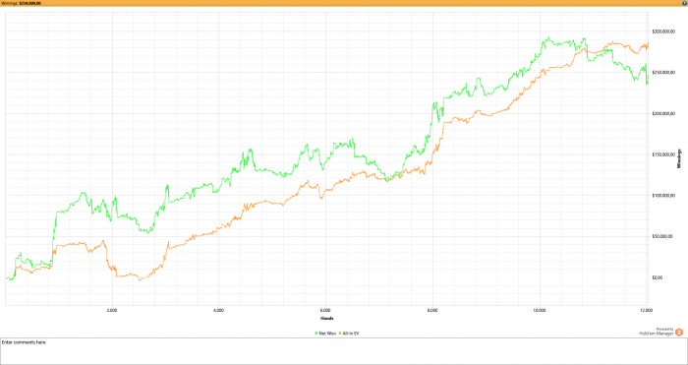
Task: Select the 4,000 hands axis label
Action: [219, 310]
